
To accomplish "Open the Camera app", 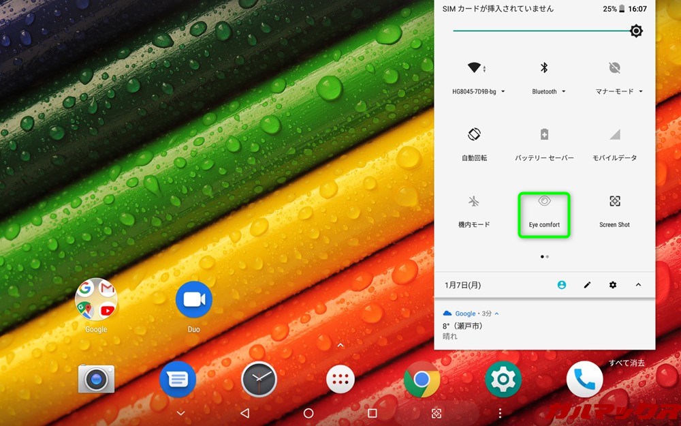I will (x=95, y=379).
